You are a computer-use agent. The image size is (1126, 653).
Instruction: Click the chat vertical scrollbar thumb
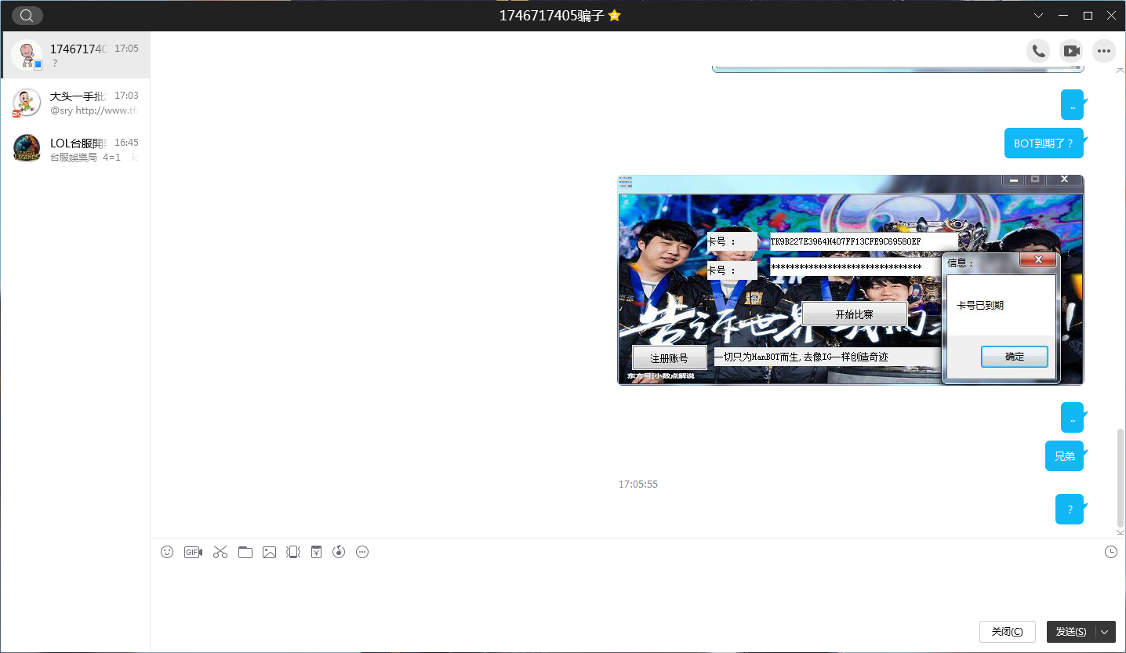[1121, 477]
